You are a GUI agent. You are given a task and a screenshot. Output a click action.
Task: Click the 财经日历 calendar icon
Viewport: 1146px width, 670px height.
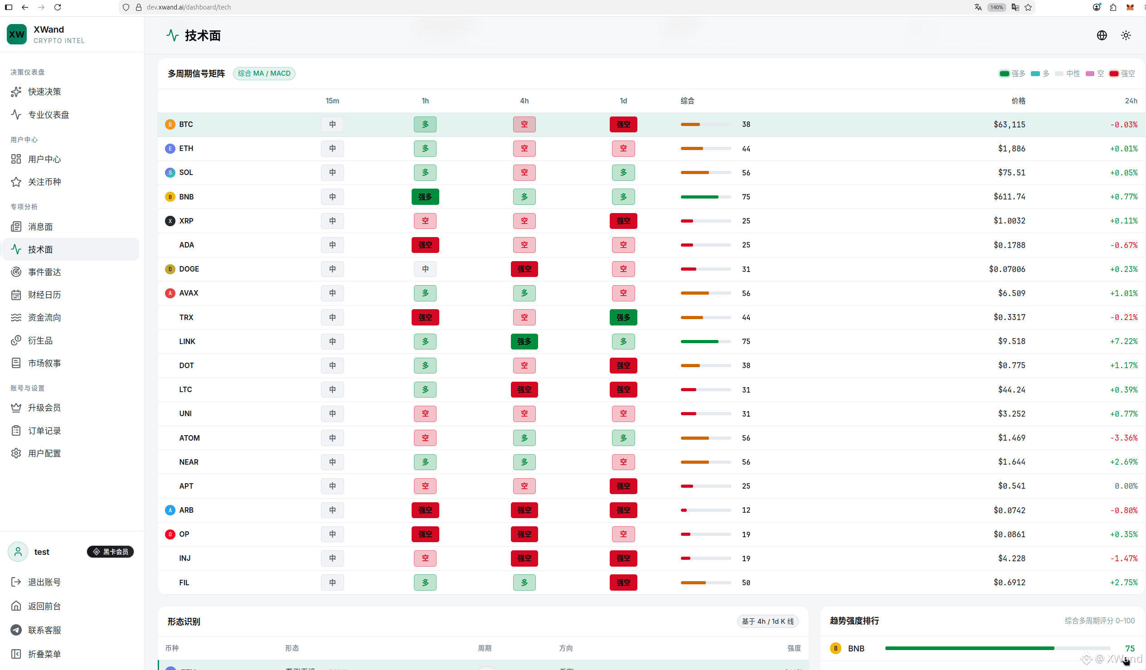16,295
